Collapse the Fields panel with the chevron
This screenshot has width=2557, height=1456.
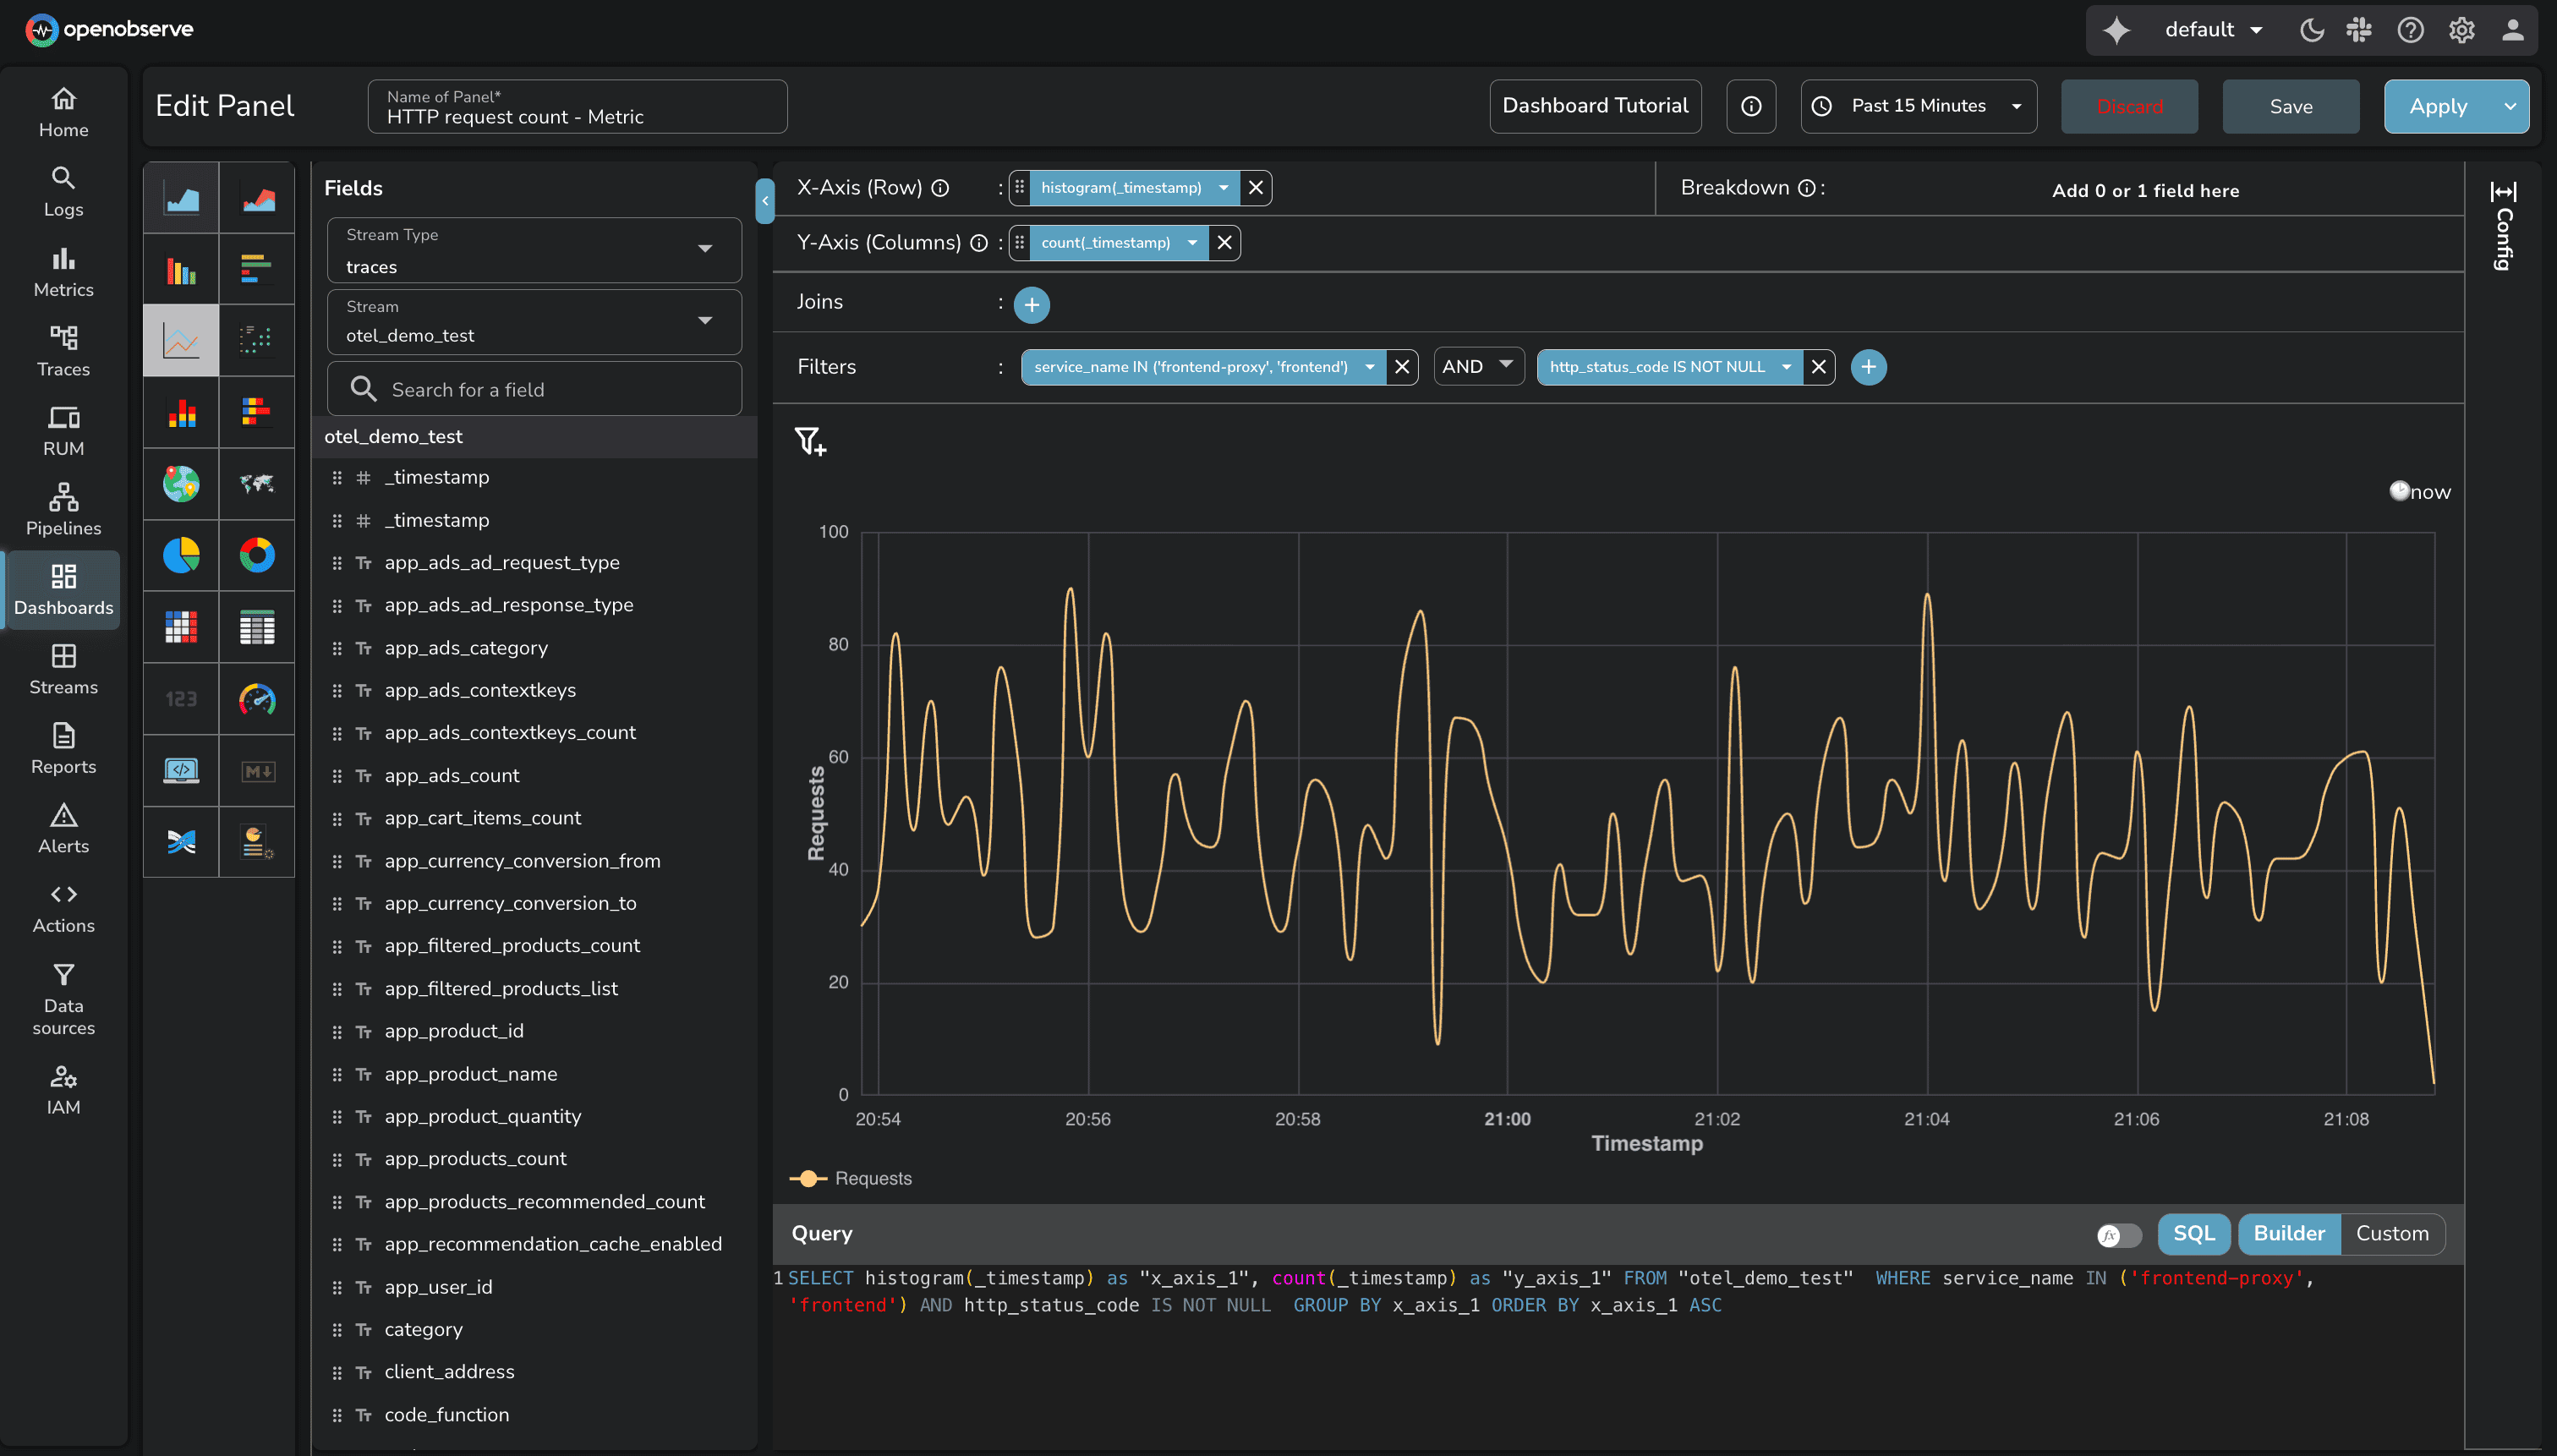click(764, 200)
